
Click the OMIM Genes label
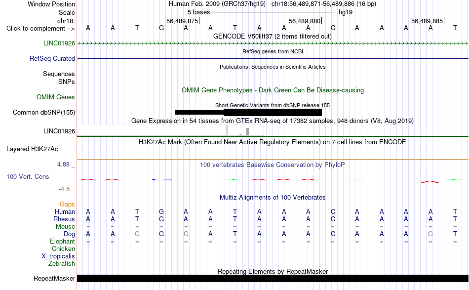(56, 97)
